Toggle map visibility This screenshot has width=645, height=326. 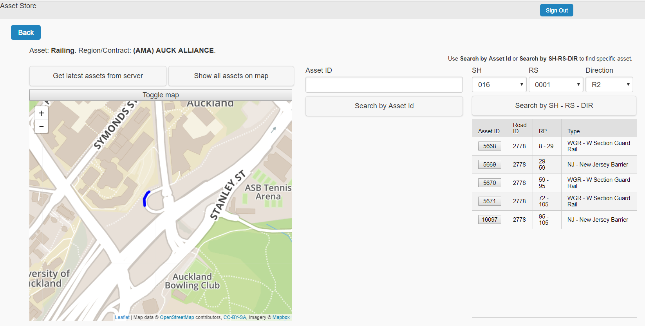point(161,95)
